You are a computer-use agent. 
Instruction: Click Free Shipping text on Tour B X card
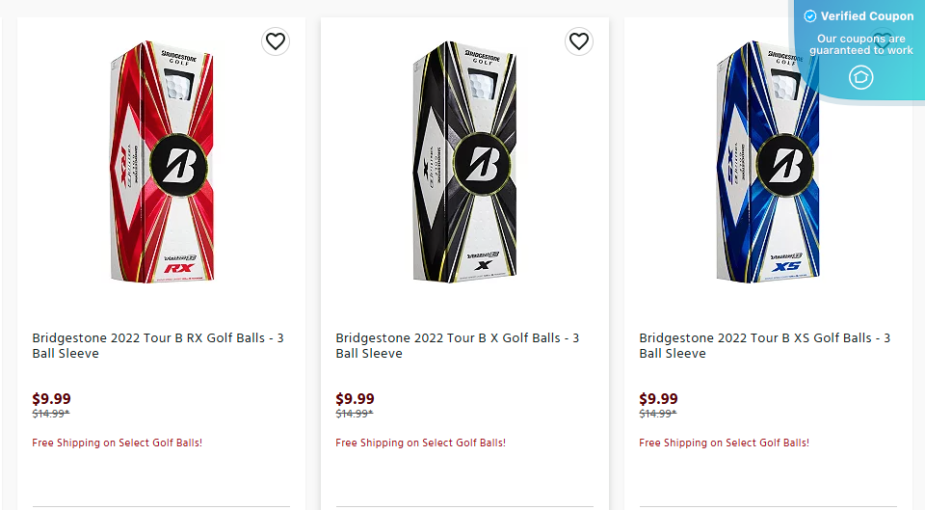(x=421, y=443)
